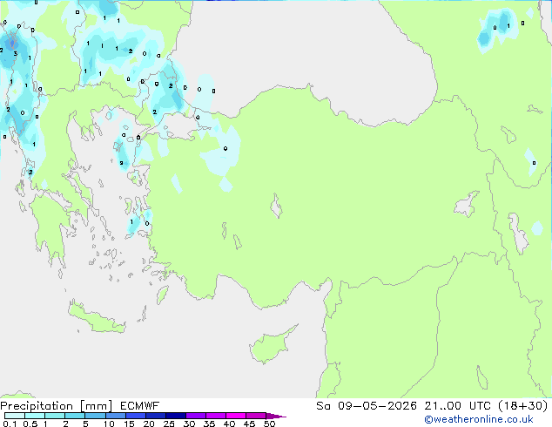Select the 35–40 mm legend swatch
Image resolution: width=552 pixels, height=427 pixels.
pos(215,416)
